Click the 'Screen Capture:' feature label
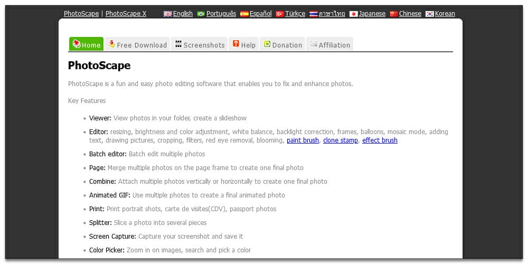The image size is (528, 264). click(113, 237)
